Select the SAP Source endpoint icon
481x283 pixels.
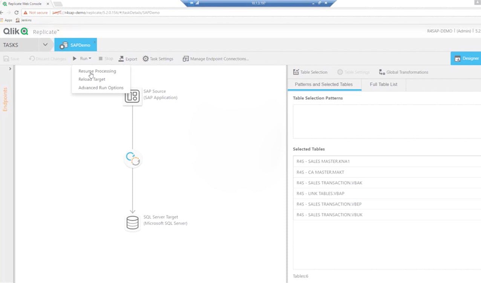(x=132, y=96)
